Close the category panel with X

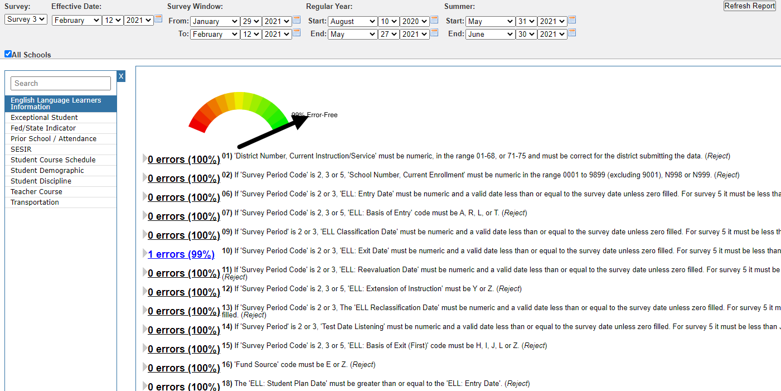point(121,76)
